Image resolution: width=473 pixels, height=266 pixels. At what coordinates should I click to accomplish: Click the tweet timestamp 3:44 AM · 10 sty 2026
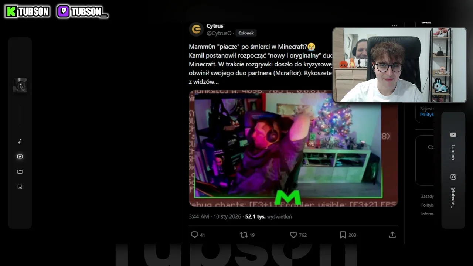click(x=215, y=216)
